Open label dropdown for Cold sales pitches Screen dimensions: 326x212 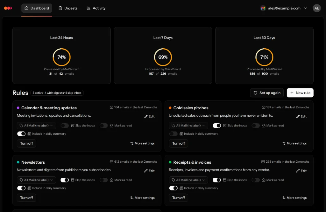tap(188, 126)
